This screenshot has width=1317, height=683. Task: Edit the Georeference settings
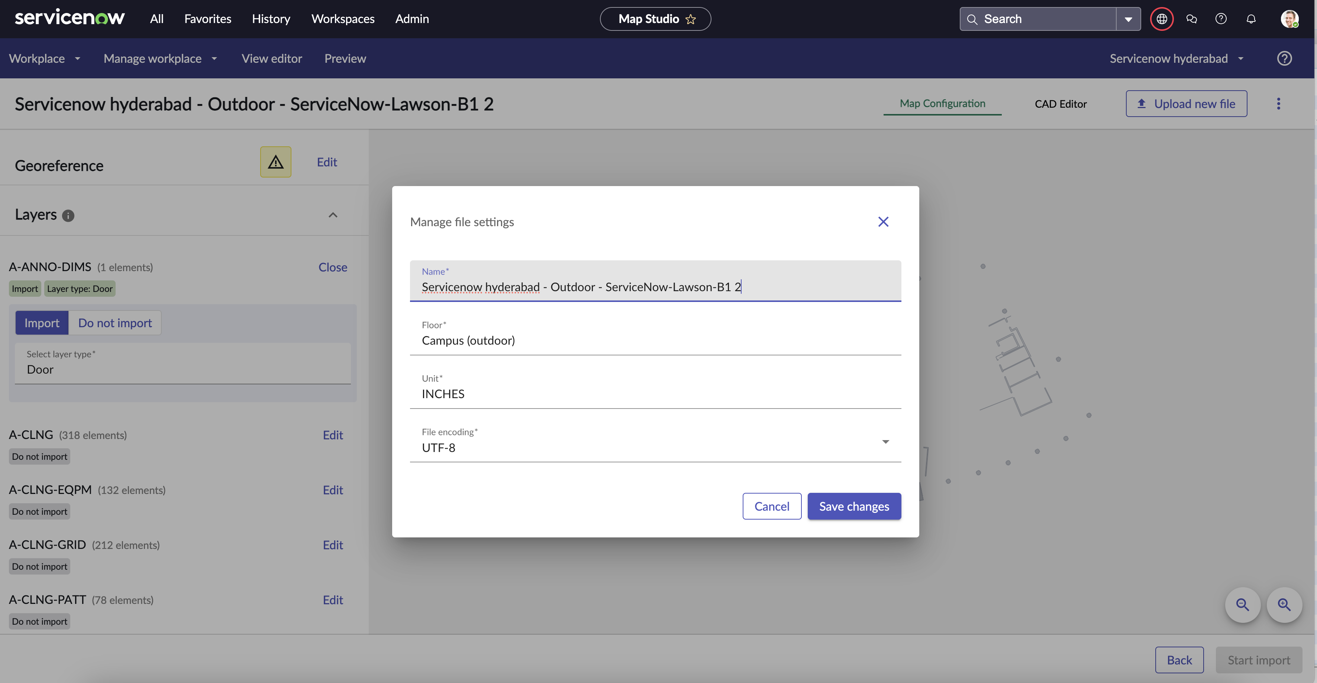point(327,162)
